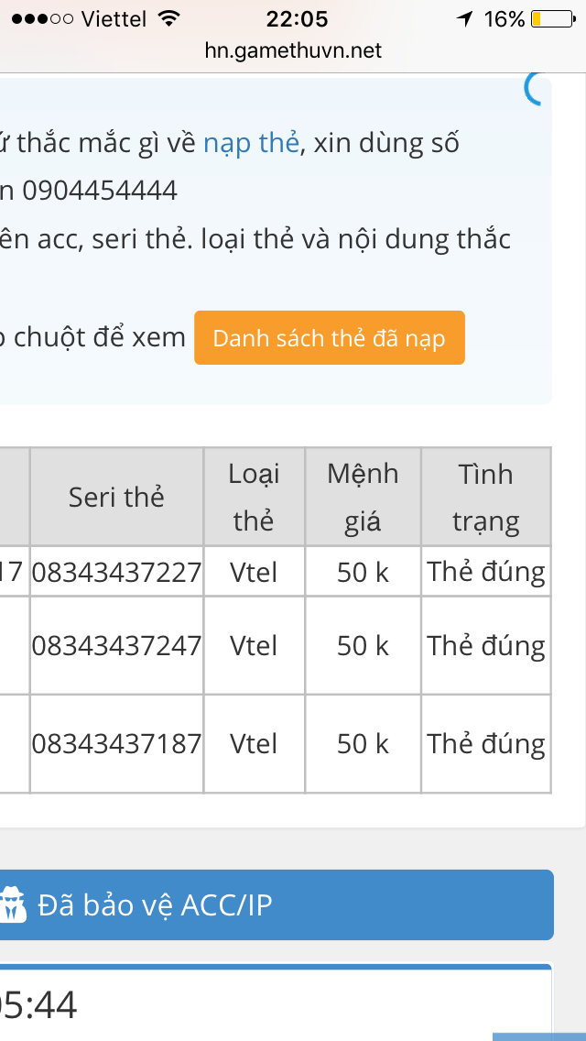Screen dimensions: 586x1041
Task: Tap the location arrow icon in status bar
Action: tap(465, 18)
